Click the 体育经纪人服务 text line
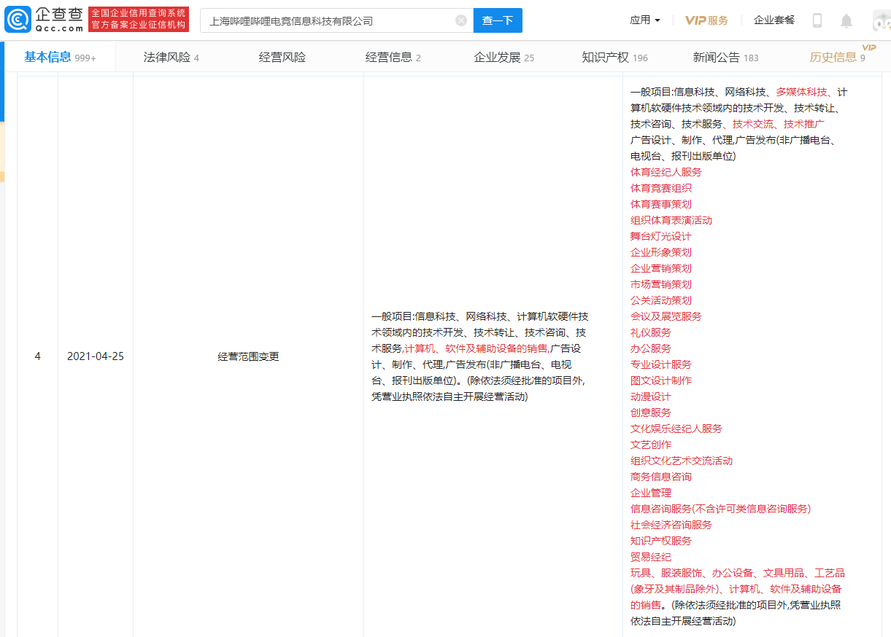The height and width of the screenshot is (637, 891). [x=666, y=172]
